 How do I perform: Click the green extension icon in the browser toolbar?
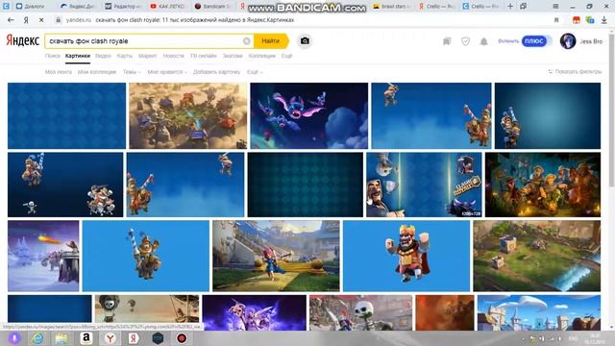point(589,20)
